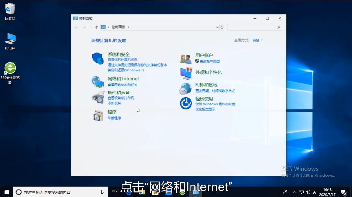The image size is (352, 197).
Task: Click the 更改帐户类型 link
Action: pos(210,61)
